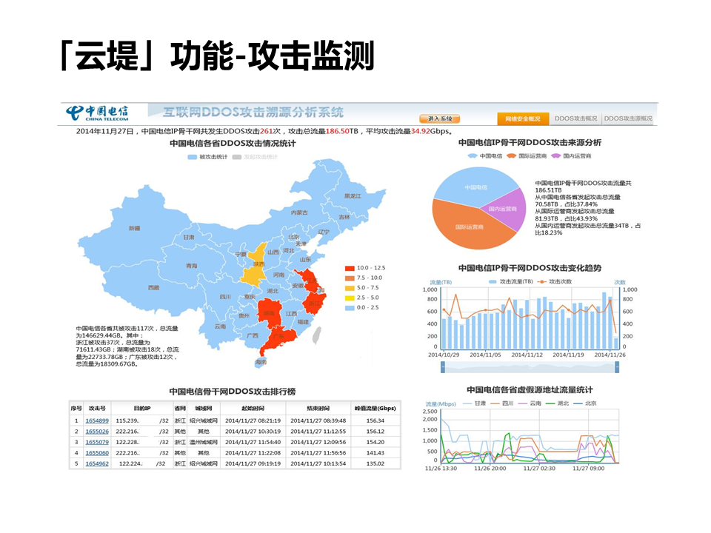Click the 攻击号 column header
711x533 pixels.
[x=97, y=408]
